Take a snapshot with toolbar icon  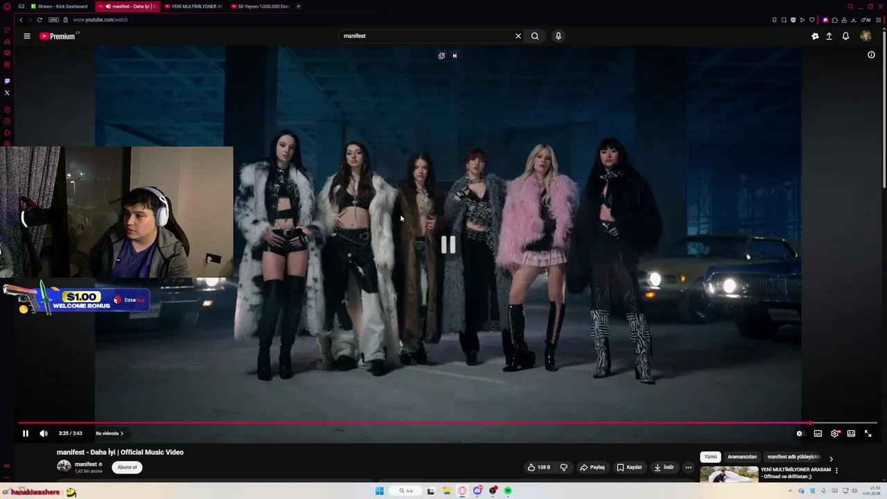[784, 19]
